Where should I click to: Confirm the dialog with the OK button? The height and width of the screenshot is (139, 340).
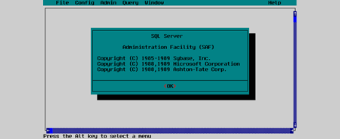(170, 86)
